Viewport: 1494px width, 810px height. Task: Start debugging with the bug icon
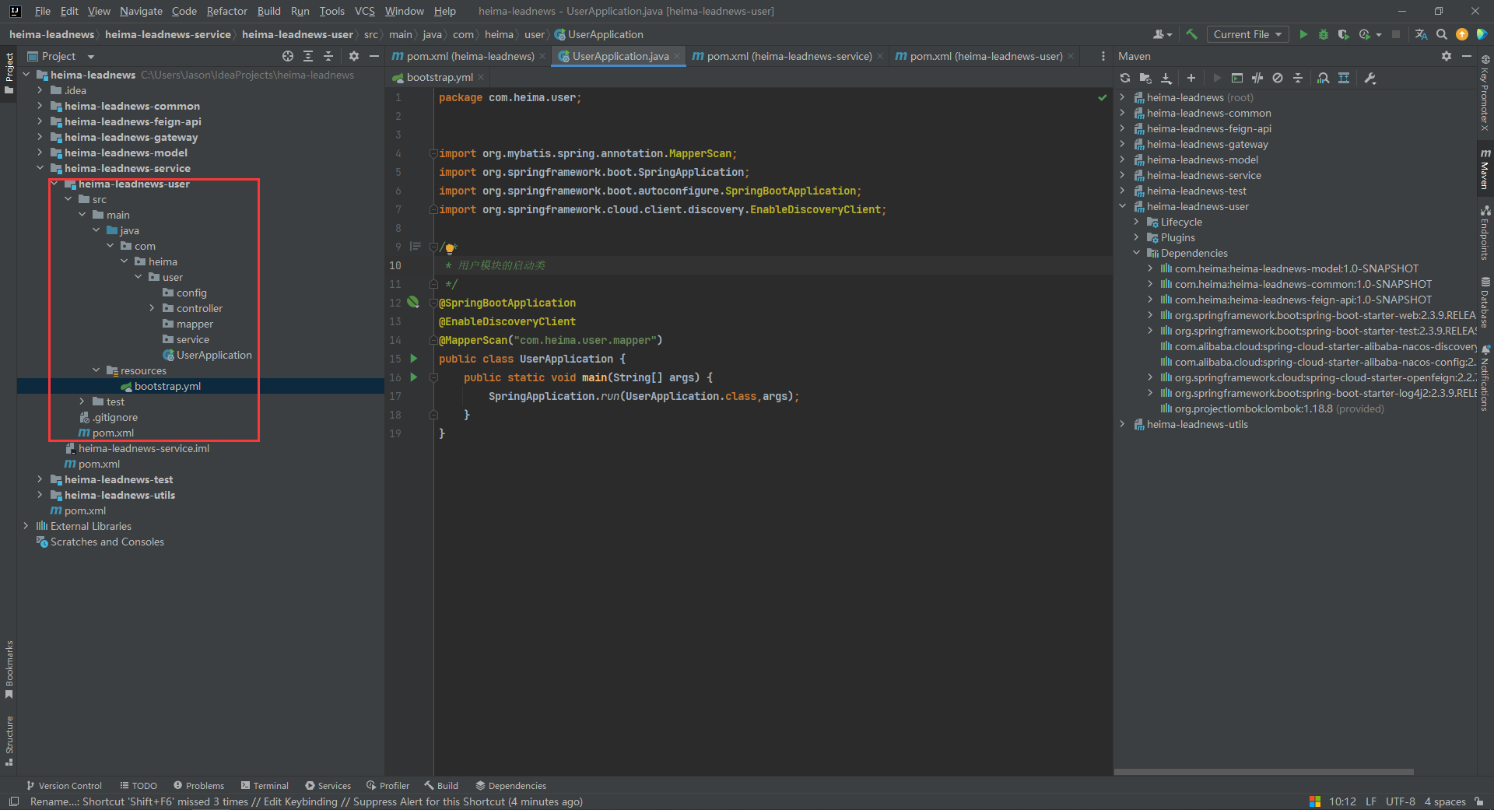click(1323, 34)
